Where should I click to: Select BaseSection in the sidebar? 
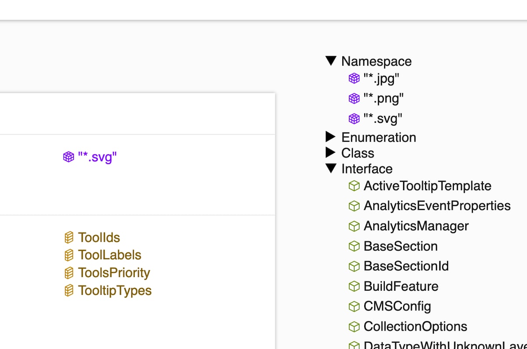[x=401, y=246]
